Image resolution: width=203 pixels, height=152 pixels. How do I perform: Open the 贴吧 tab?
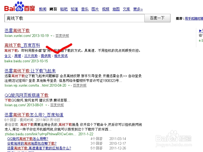[64, 9]
